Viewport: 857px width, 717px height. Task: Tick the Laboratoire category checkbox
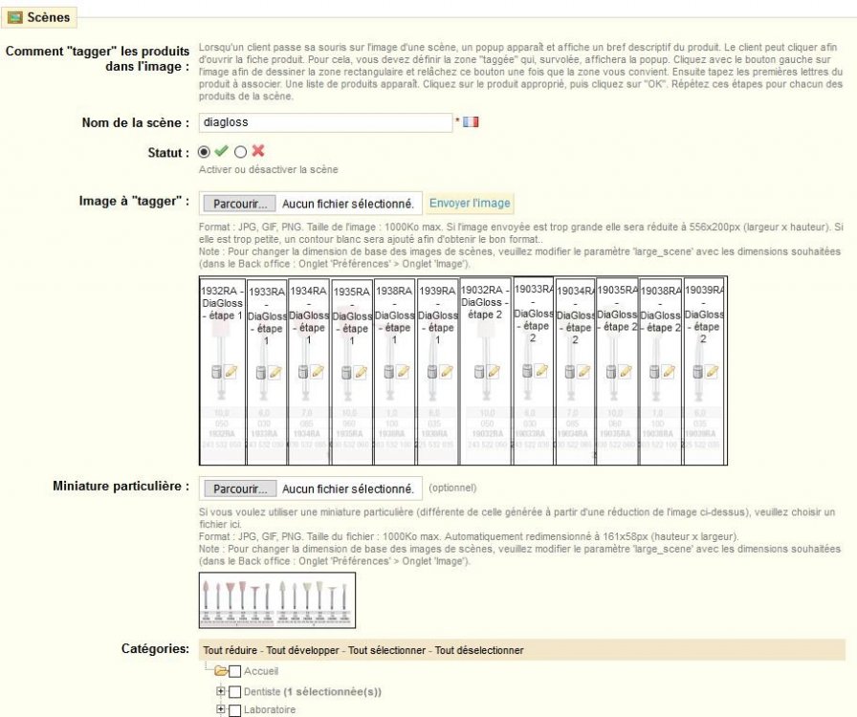click(x=234, y=710)
